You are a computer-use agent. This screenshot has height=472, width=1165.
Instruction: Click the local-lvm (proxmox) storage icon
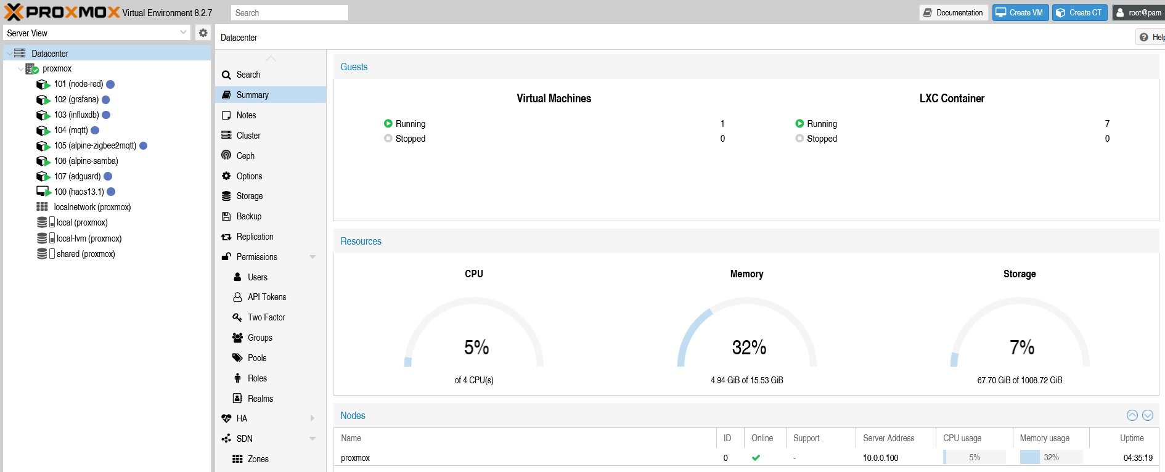42,238
